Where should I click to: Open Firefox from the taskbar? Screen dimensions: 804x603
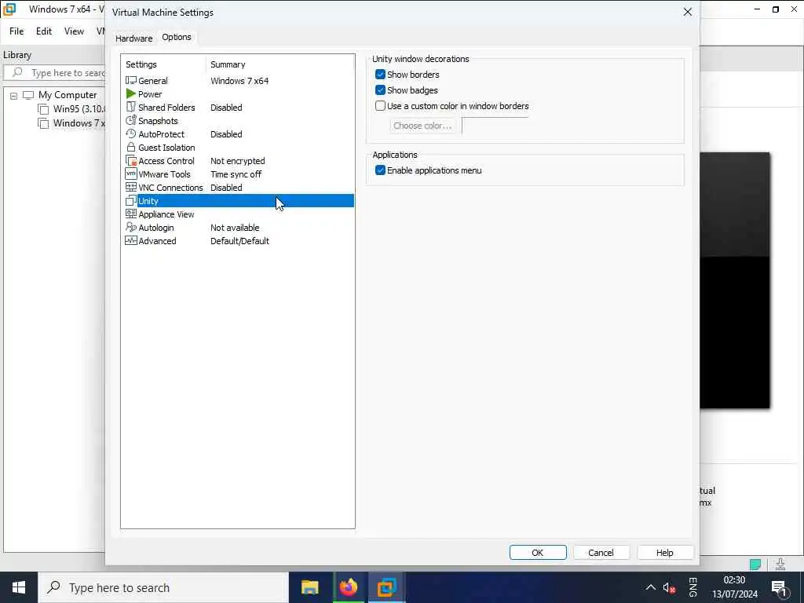point(348,587)
